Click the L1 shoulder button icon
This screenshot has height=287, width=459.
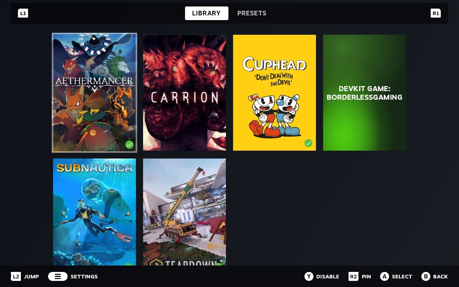pos(23,13)
